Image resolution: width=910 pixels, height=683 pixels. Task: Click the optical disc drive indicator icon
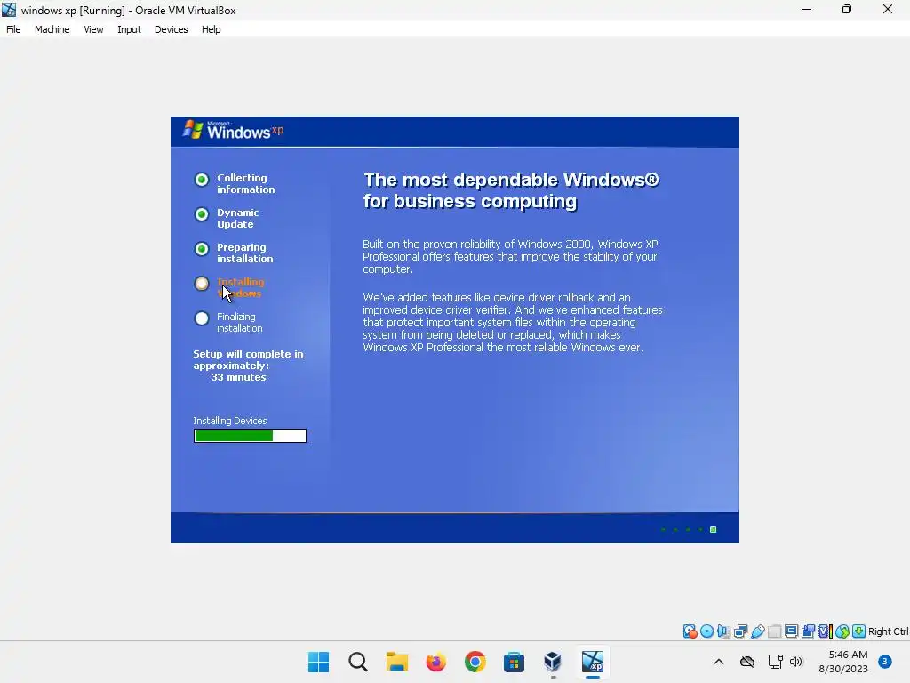coord(706,631)
